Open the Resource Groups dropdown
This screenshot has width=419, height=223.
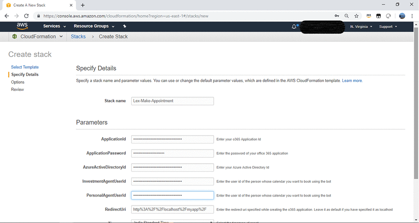[x=94, y=26]
